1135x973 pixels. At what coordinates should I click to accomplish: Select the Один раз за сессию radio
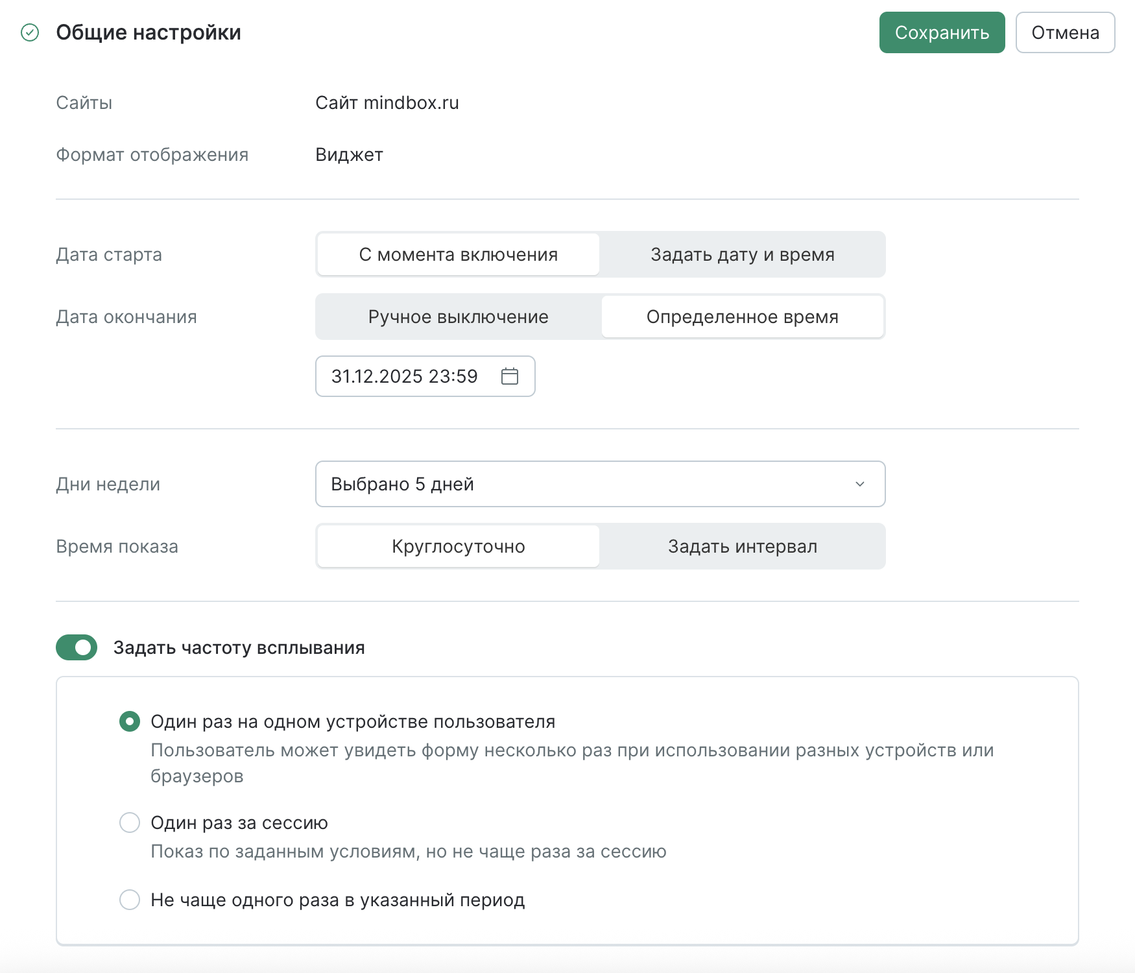pos(130,823)
